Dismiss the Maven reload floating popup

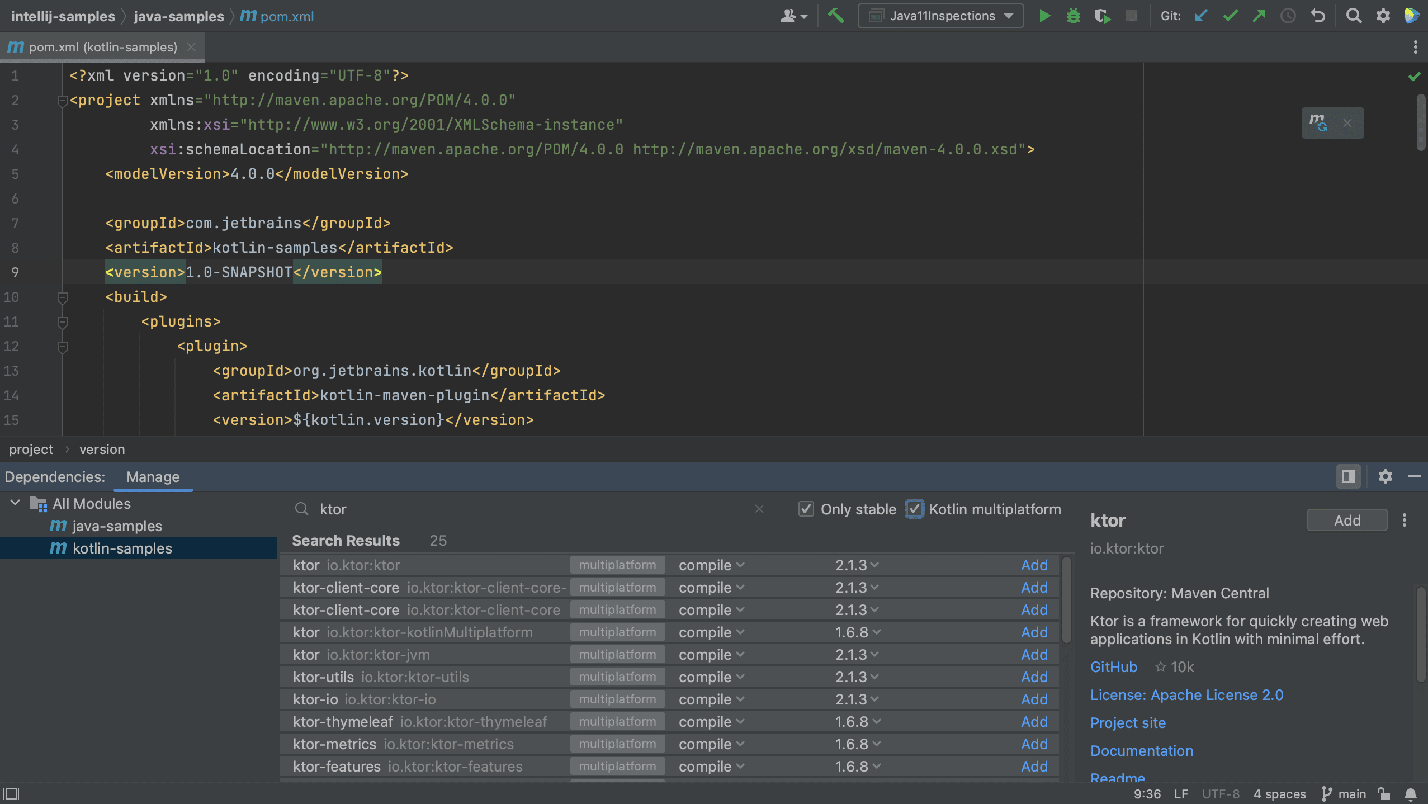click(x=1347, y=123)
